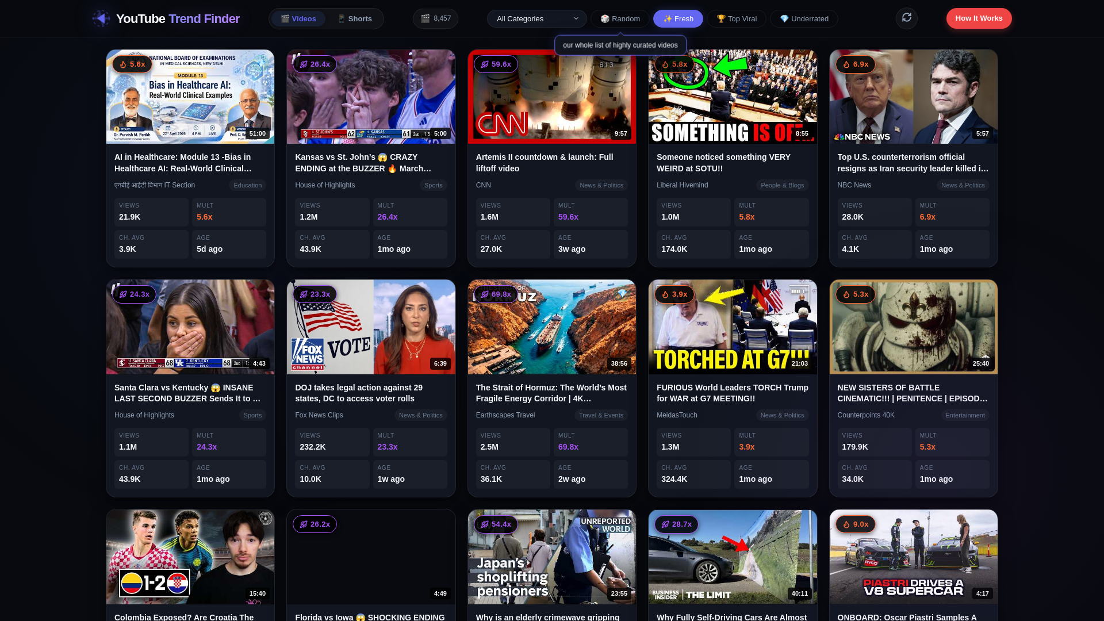Click the video count 8,457 badge

(435, 18)
